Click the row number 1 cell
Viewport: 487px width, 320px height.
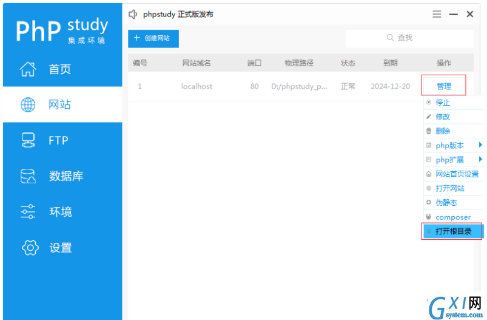point(139,86)
